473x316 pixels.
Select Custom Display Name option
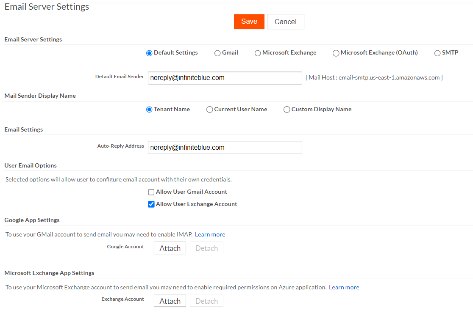pyautogui.click(x=287, y=110)
